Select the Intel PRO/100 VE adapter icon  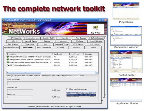(8, 60)
